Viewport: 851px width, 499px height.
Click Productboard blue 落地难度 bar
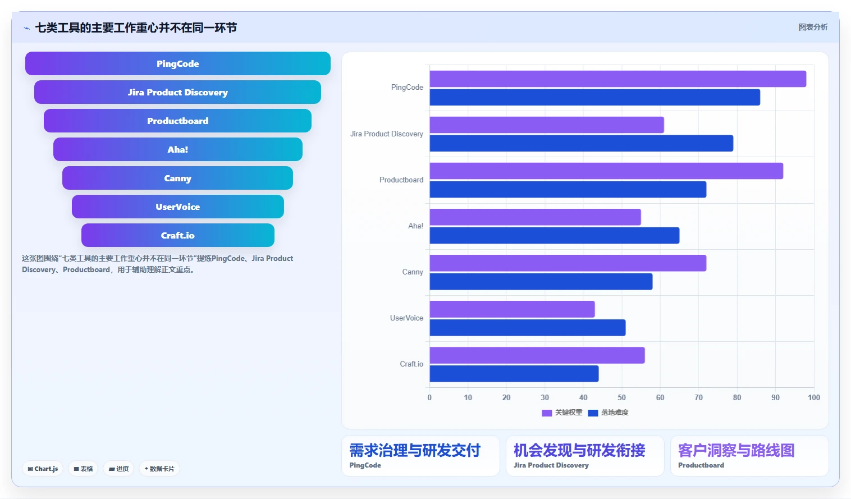point(568,189)
